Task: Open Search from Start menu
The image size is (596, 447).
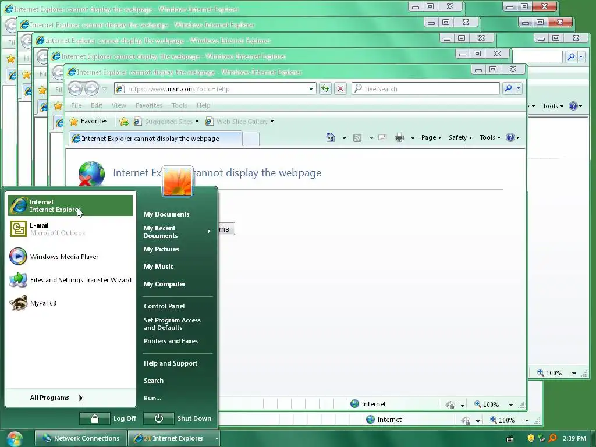Action: (154, 381)
